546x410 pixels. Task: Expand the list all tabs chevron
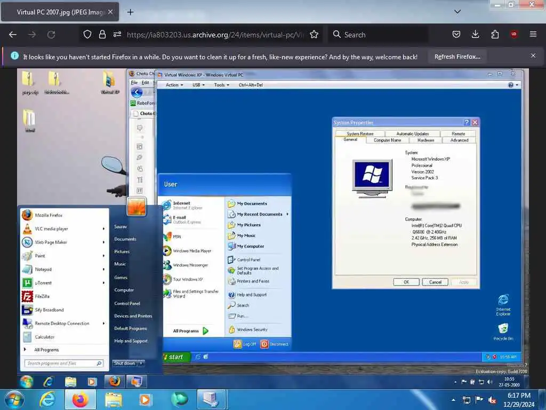pyautogui.click(x=457, y=12)
